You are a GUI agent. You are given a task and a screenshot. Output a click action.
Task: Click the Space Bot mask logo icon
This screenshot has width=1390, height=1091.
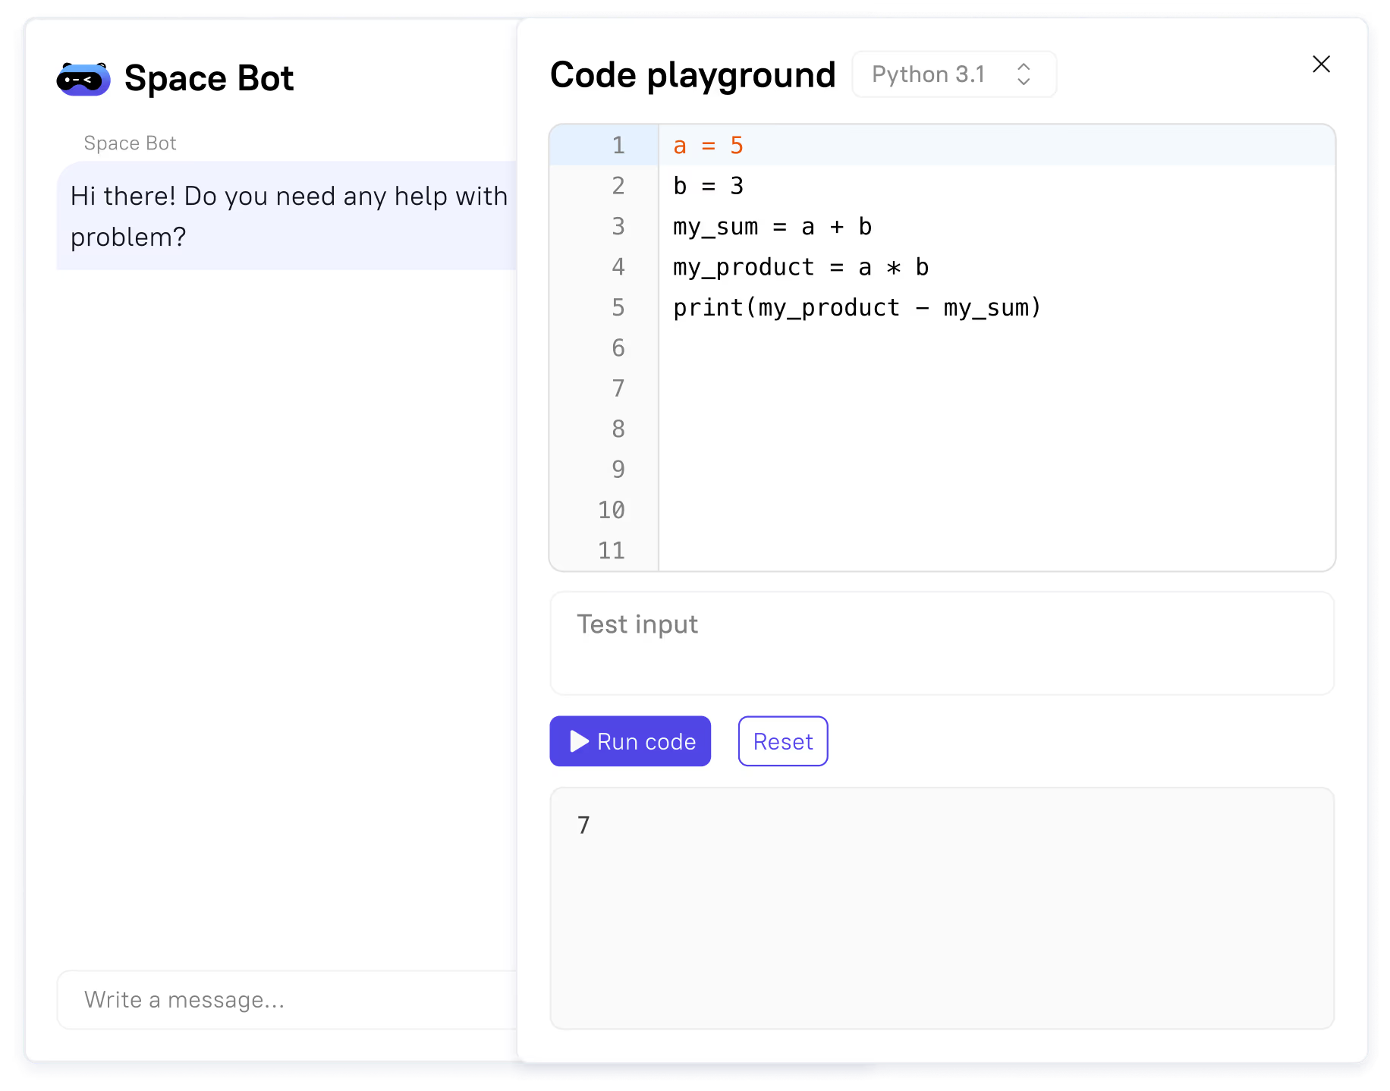(x=83, y=79)
